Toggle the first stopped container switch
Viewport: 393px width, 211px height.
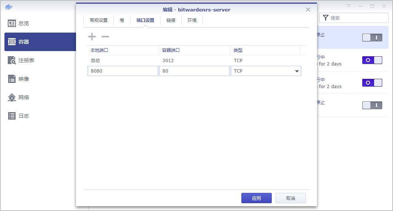pyautogui.click(x=372, y=37)
